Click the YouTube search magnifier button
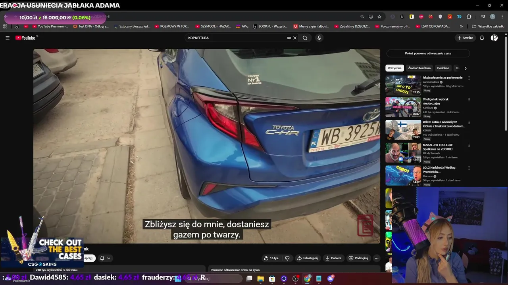This screenshot has width=508, height=285. coord(305,38)
